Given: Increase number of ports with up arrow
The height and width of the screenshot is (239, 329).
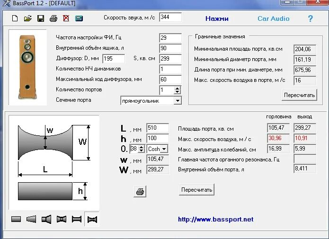Looking at the screenshot, I should (178, 89).
